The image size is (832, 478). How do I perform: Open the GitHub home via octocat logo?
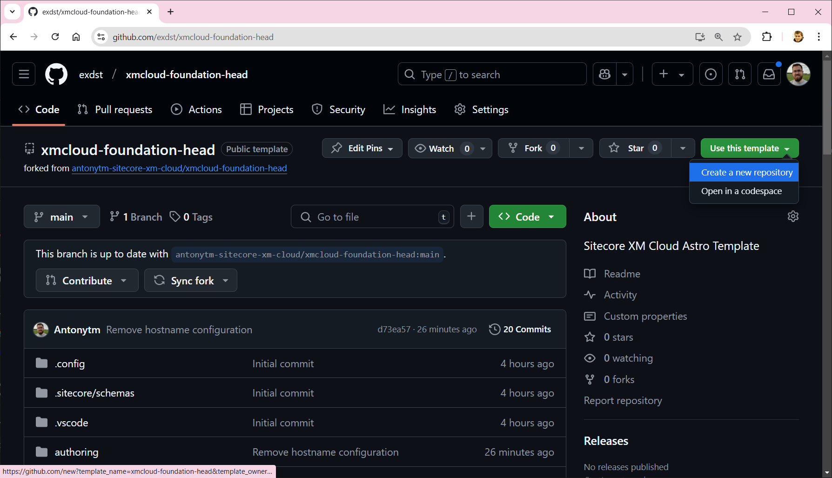(x=56, y=74)
